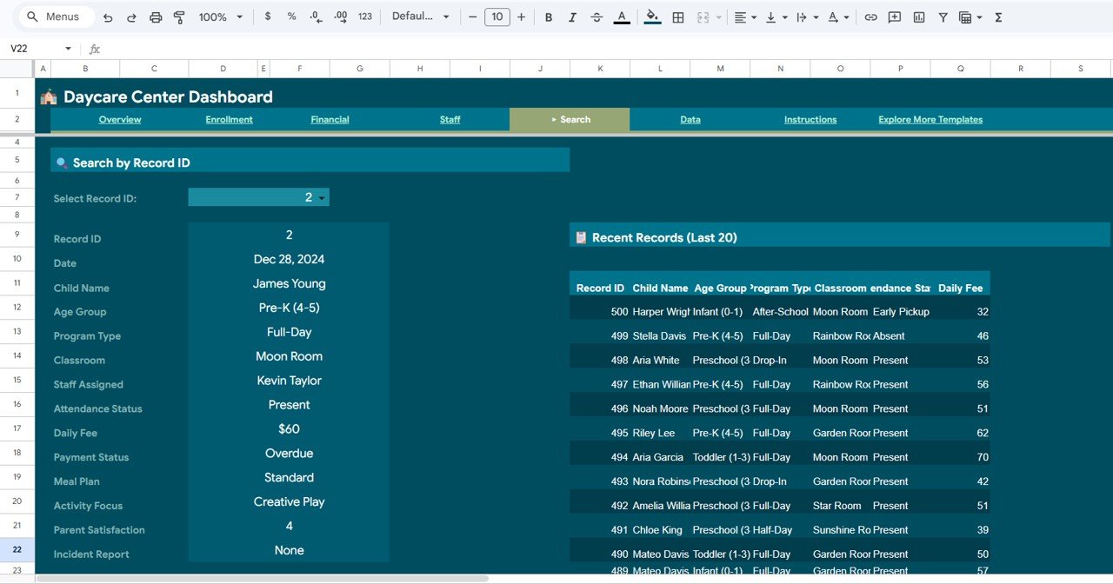Toggle bold formatting
Viewport: 1113px width, 584px height.
click(549, 17)
